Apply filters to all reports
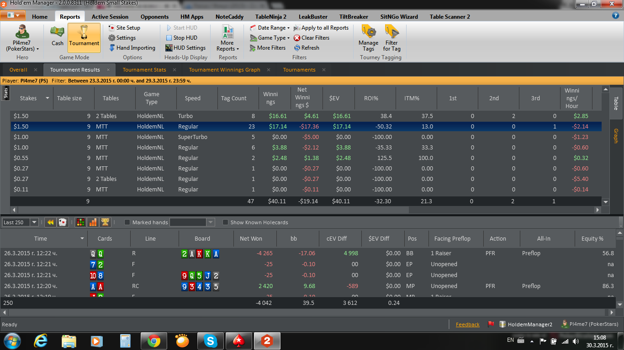This screenshot has height=350, width=624. (321, 28)
